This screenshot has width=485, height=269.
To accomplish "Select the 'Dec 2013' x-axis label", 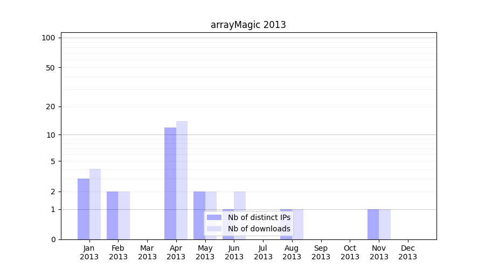I will pos(407,252).
